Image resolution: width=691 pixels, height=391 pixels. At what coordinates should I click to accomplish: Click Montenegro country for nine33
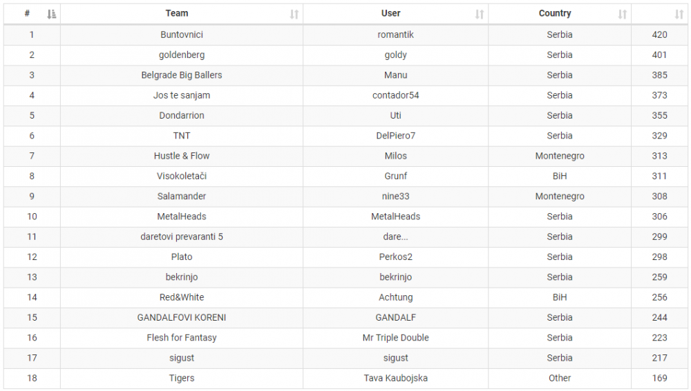pos(560,197)
